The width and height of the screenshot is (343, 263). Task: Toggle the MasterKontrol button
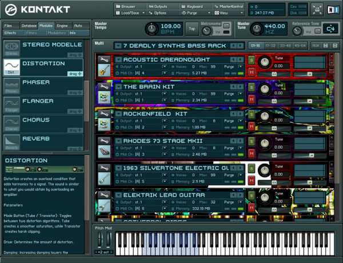point(229,7)
